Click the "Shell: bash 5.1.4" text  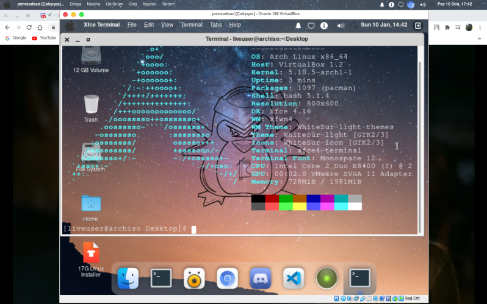click(290, 96)
